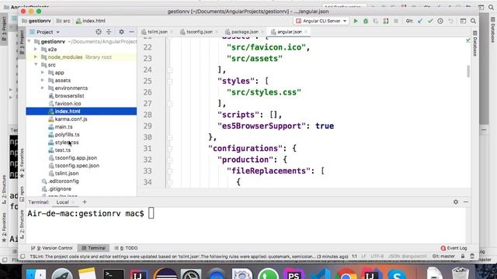Click src in the breadcrumb bar
The width and height of the screenshot is (497, 279).
pos(64,21)
